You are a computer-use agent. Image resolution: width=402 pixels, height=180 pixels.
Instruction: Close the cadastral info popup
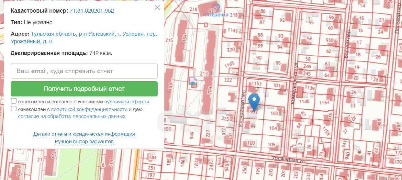(157, 8)
